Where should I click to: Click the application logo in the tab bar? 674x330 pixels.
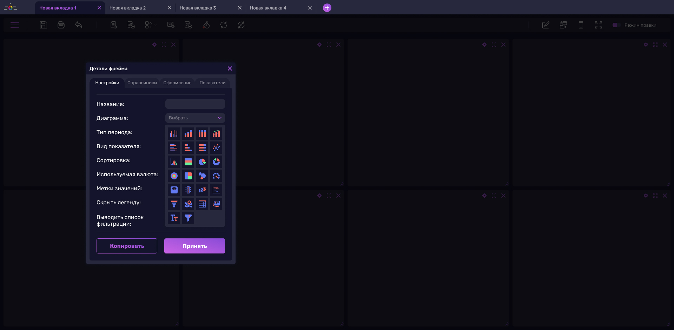click(x=11, y=7)
